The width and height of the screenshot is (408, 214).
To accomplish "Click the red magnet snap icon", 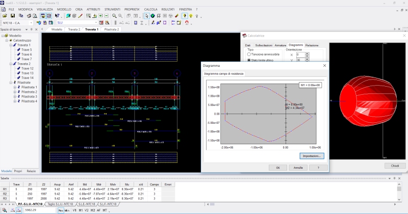I will point(187,22).
